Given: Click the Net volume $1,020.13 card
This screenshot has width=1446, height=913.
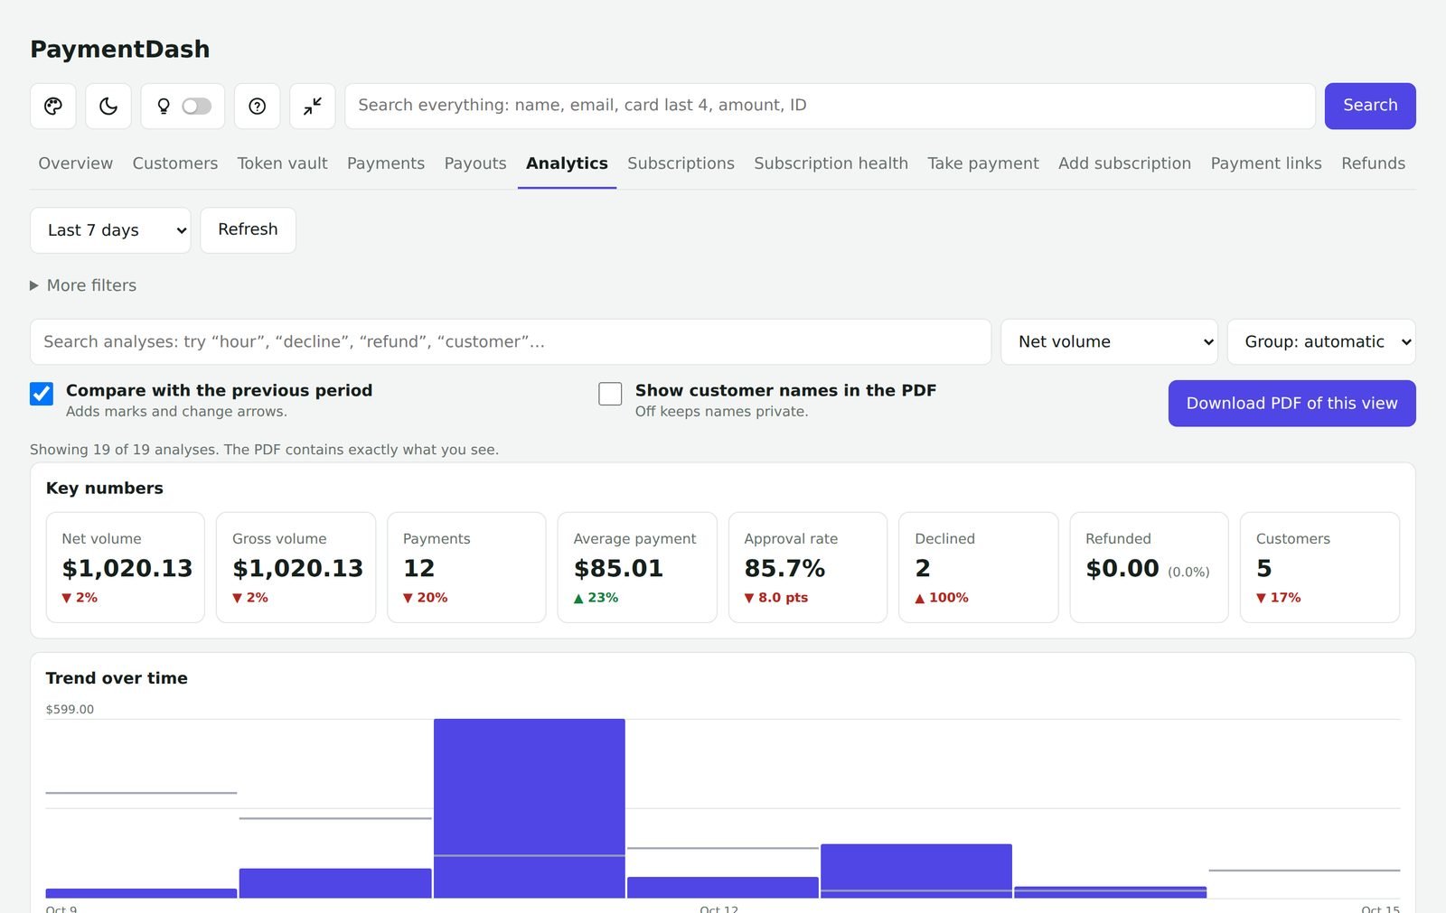Looking at the screenshot, I should 126,567.
